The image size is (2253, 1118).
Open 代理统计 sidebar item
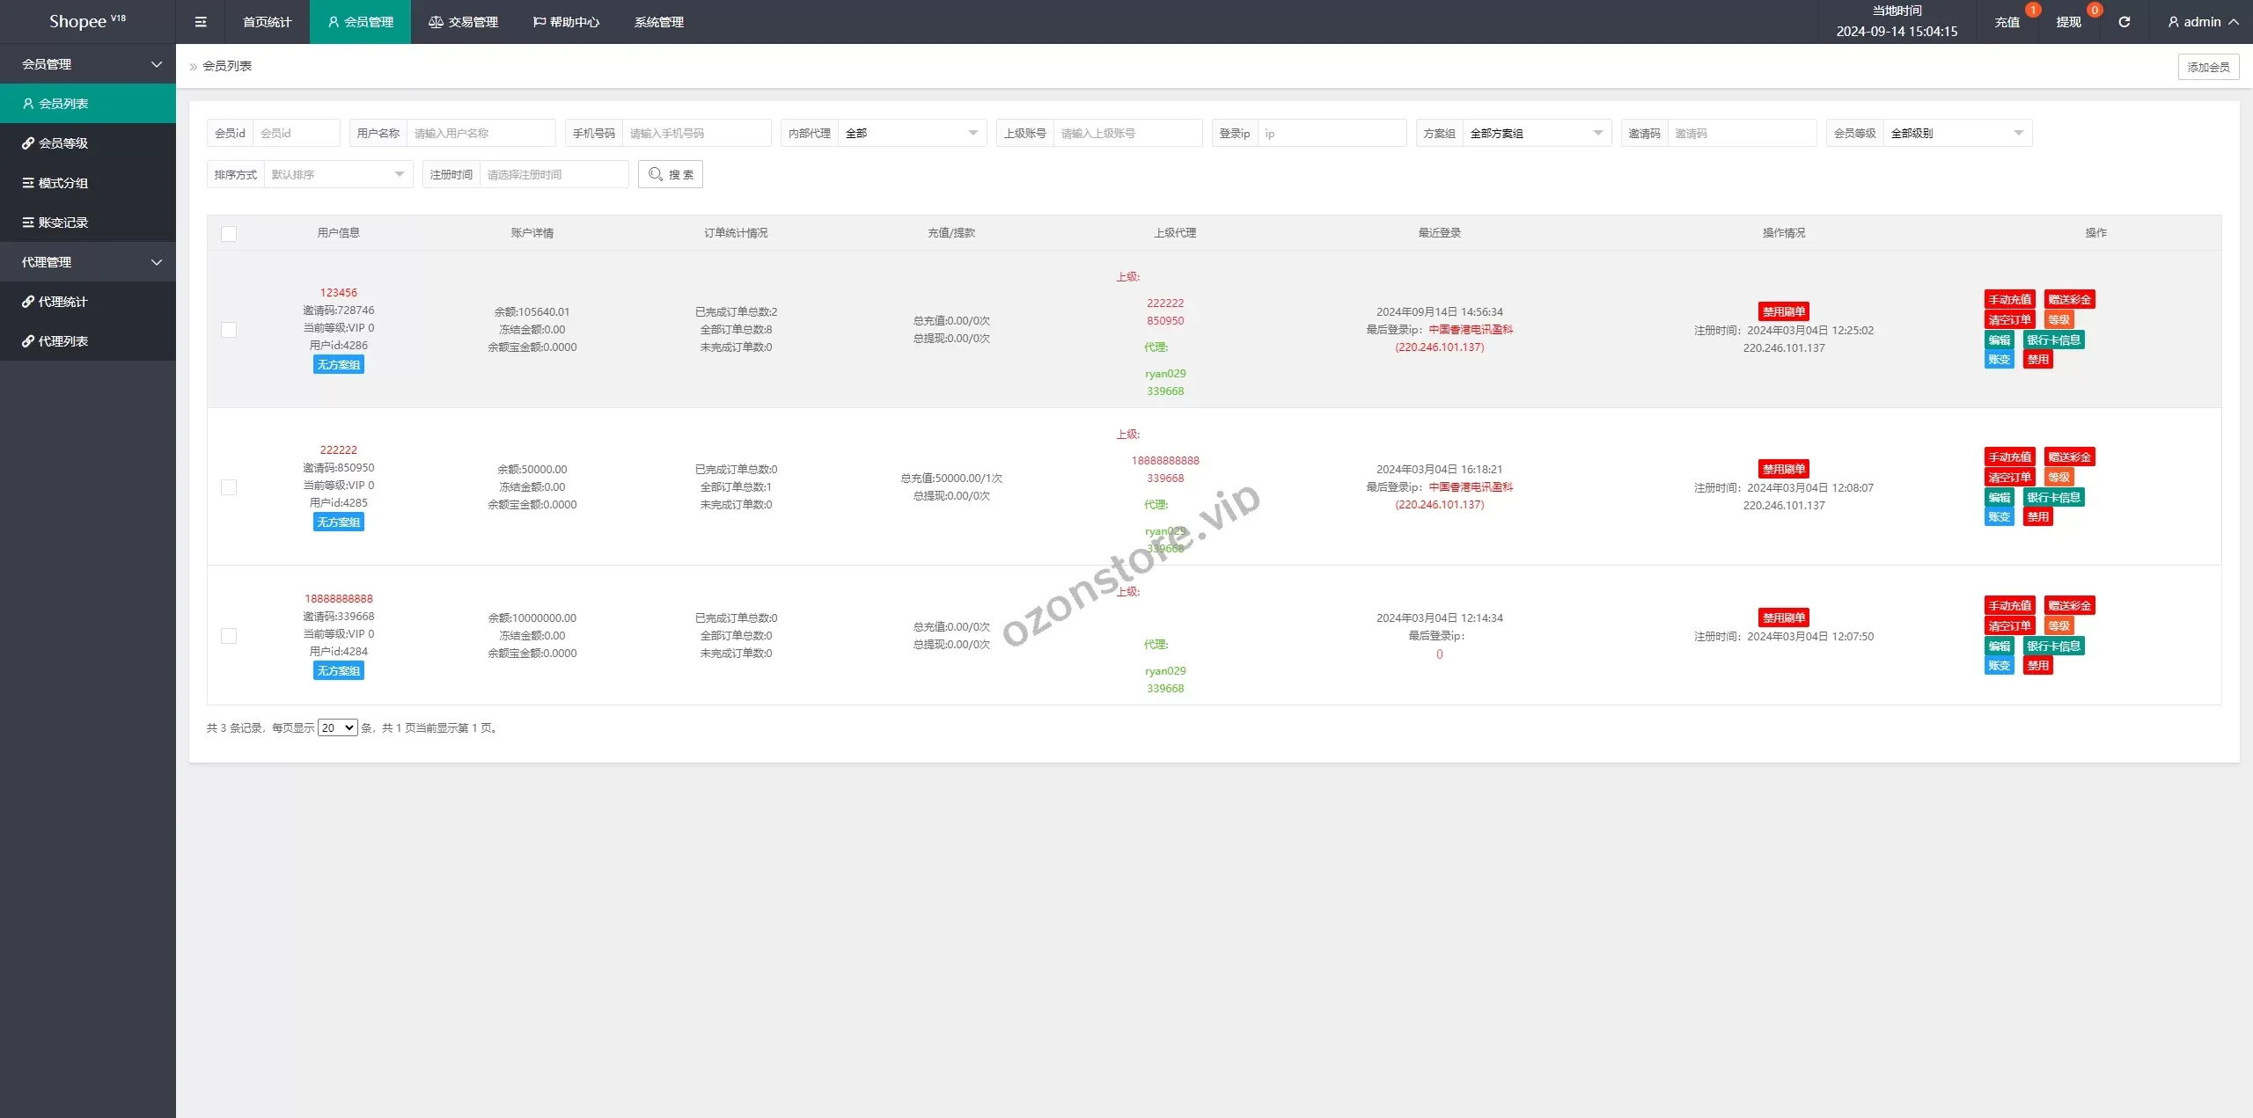pyautogui.click(x=63, y=302)
